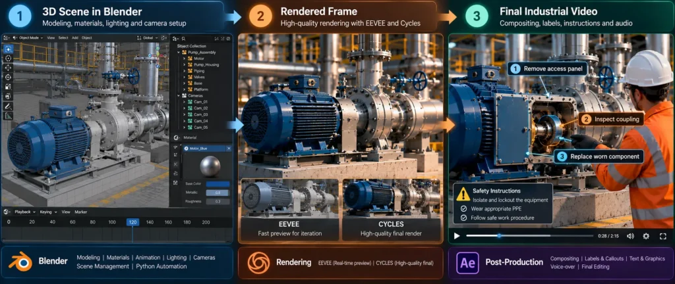Click the yellow warning triangle icon
Viewport: 675px width, 284px height.
463,195
